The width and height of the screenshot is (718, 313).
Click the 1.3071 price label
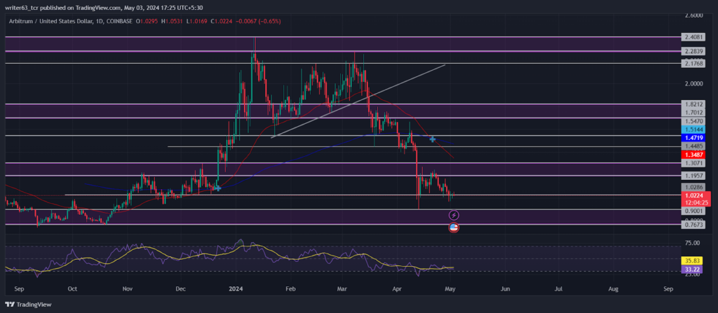pyautogui.click(x=692, y=163)
